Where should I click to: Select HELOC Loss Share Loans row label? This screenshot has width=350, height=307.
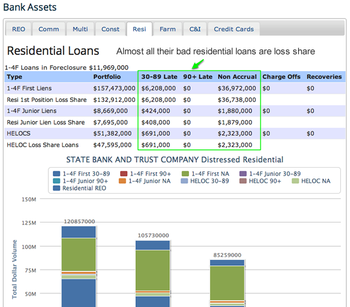click(43, 145)
